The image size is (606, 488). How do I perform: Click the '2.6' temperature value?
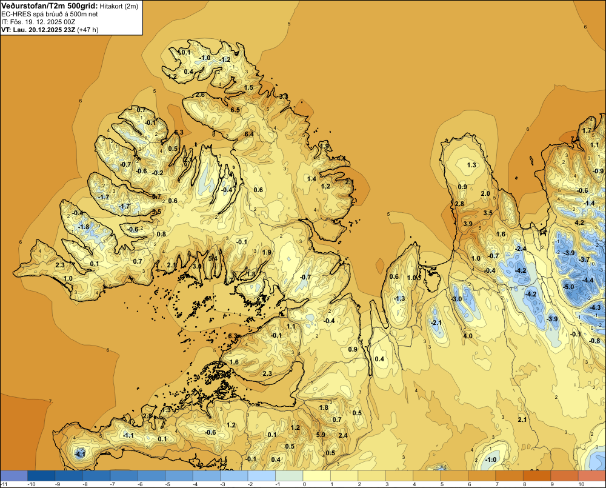click(x=200, y=95)
